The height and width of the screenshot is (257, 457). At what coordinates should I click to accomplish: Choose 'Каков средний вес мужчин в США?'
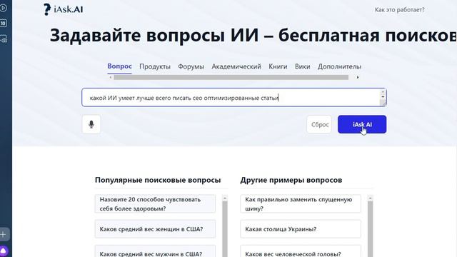point(155,251)
